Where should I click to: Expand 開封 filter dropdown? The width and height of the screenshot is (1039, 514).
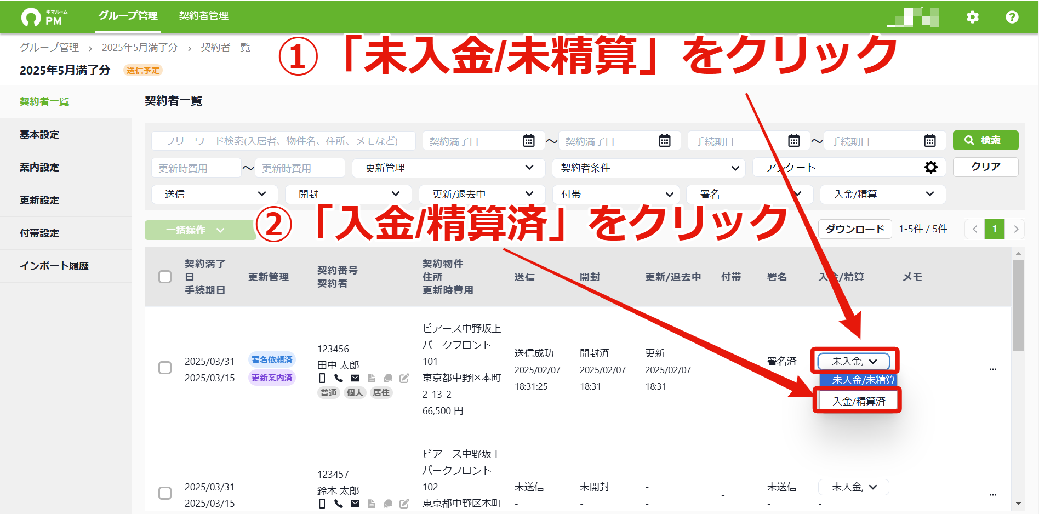(x=349, y=194)
